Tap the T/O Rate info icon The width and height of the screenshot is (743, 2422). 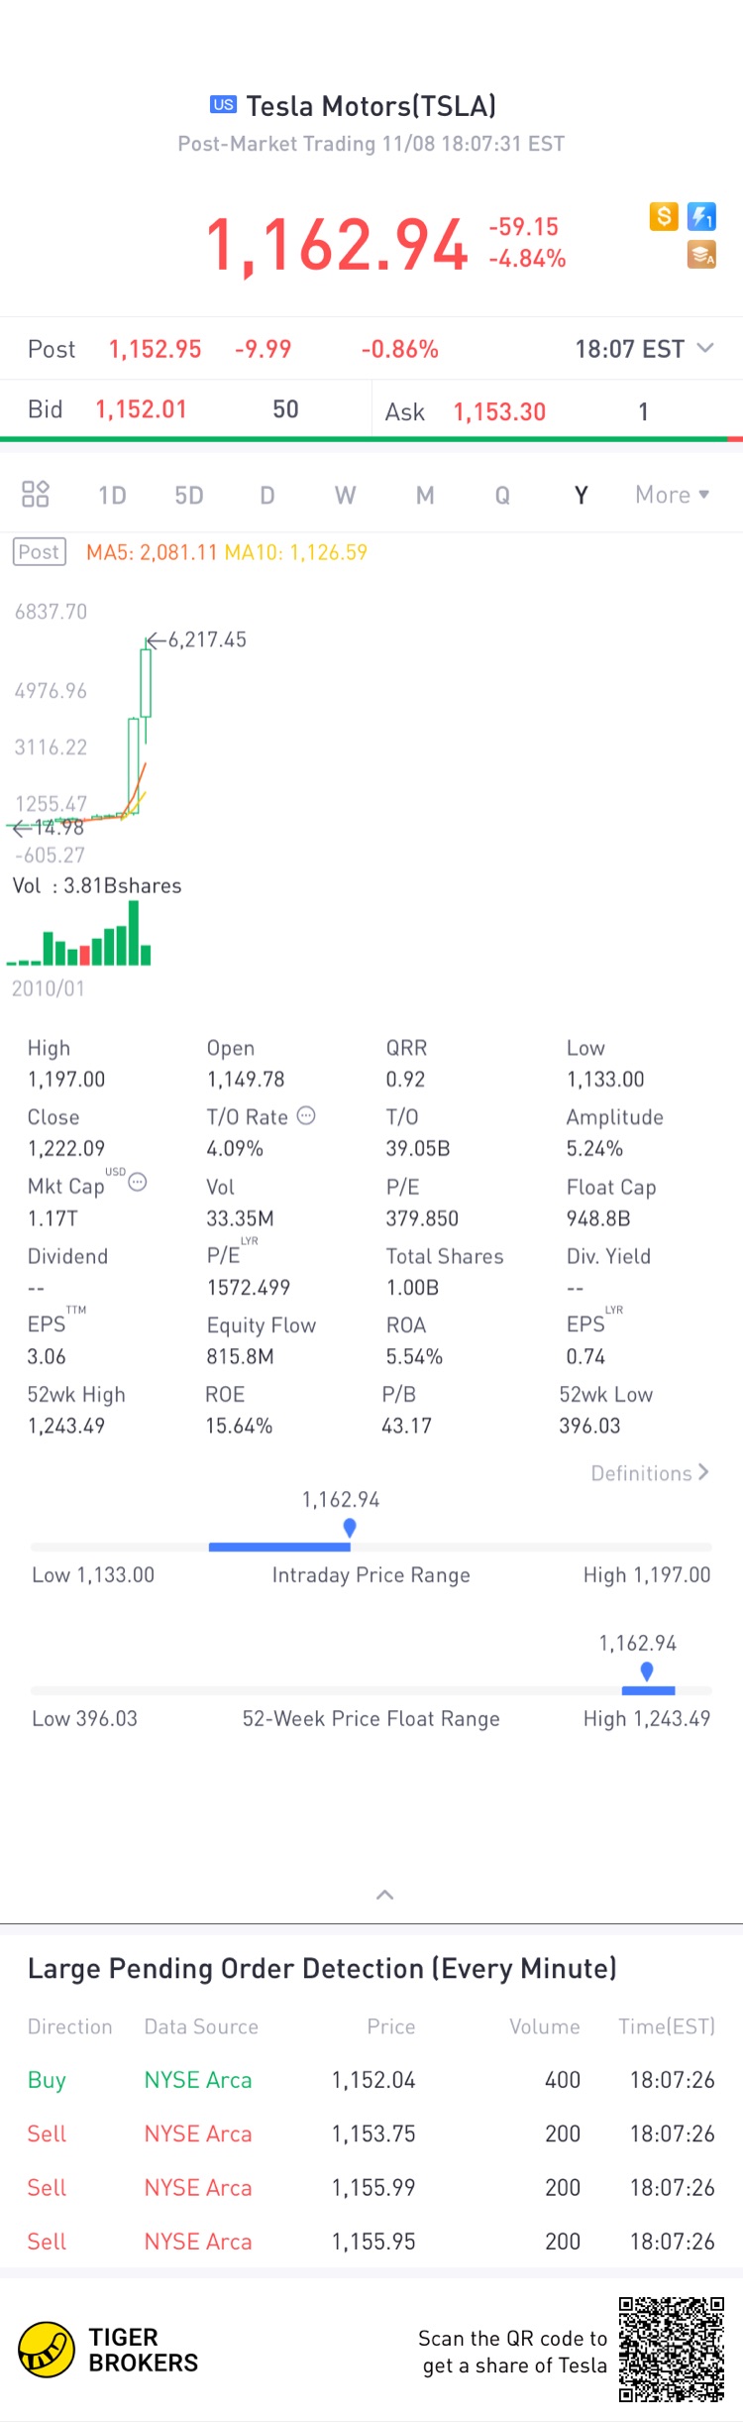pos(306,1115)
